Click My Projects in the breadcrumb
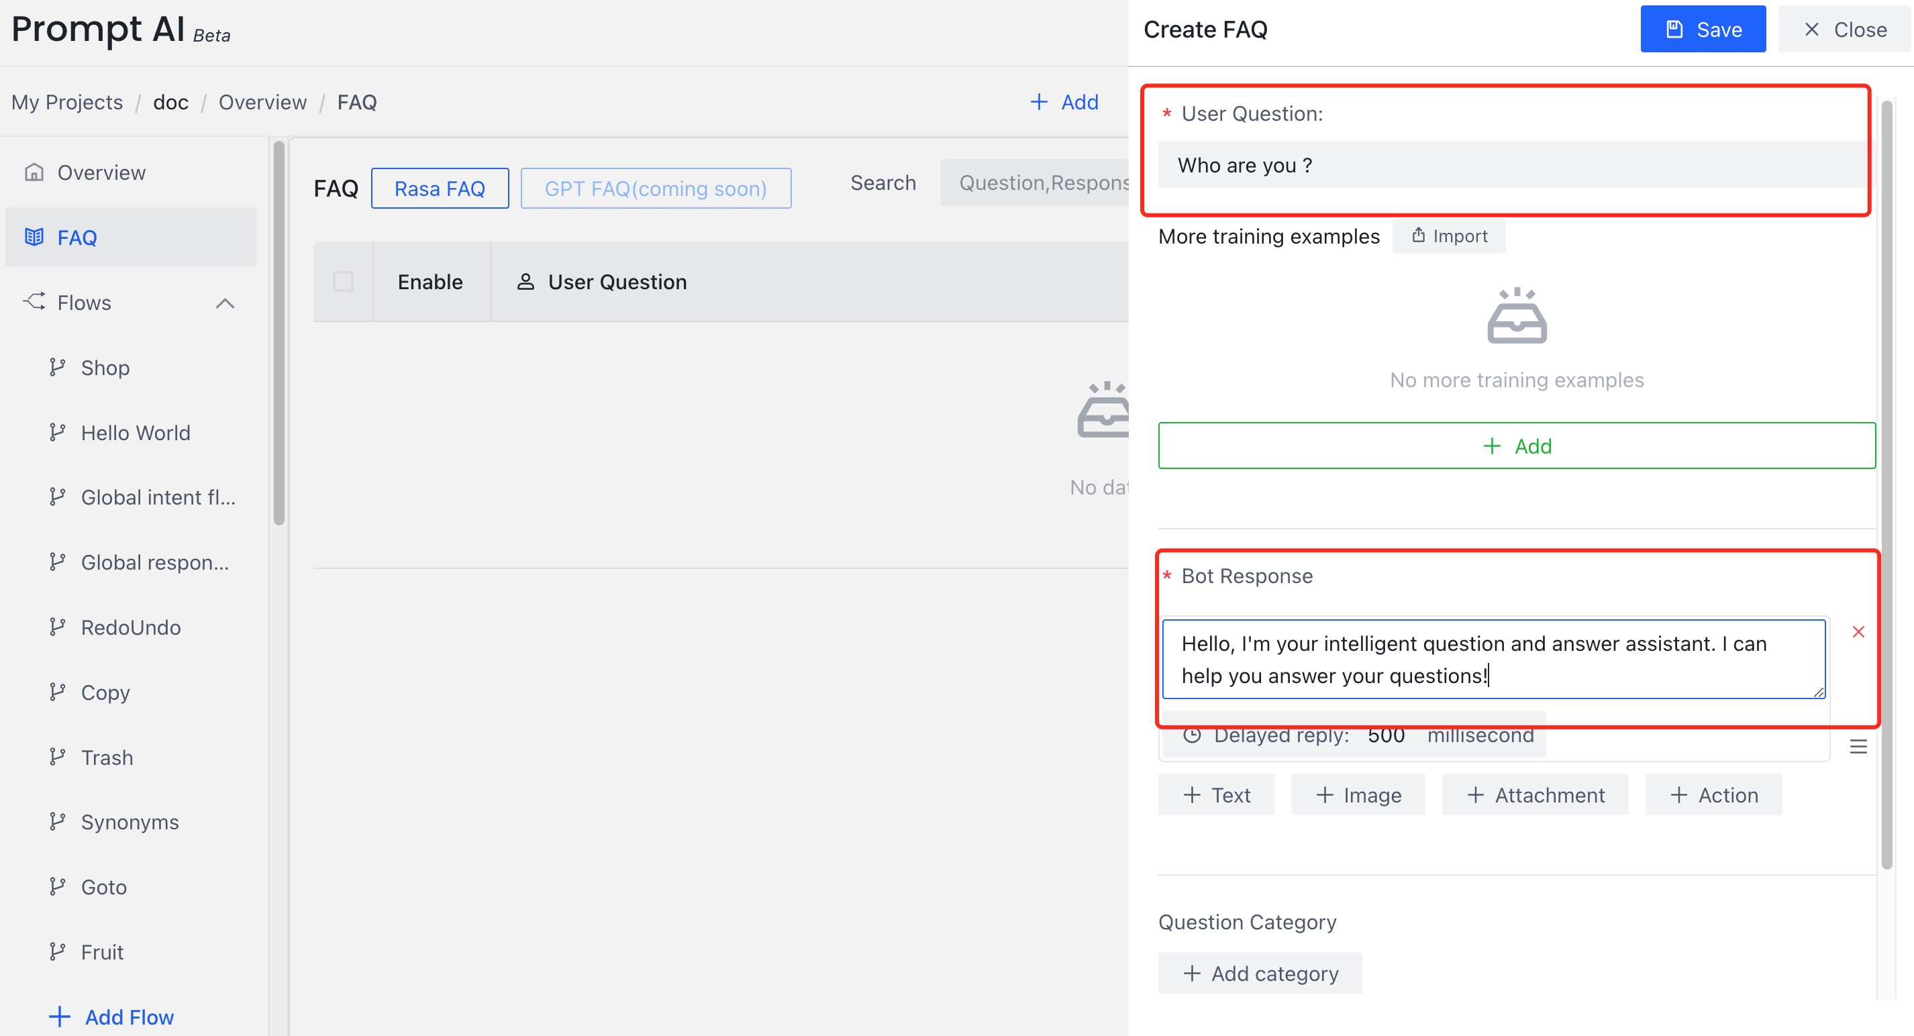 pyautogui.click(x=67, y=102)
